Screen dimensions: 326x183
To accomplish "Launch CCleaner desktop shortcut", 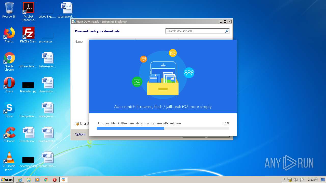I will [9, 135].
